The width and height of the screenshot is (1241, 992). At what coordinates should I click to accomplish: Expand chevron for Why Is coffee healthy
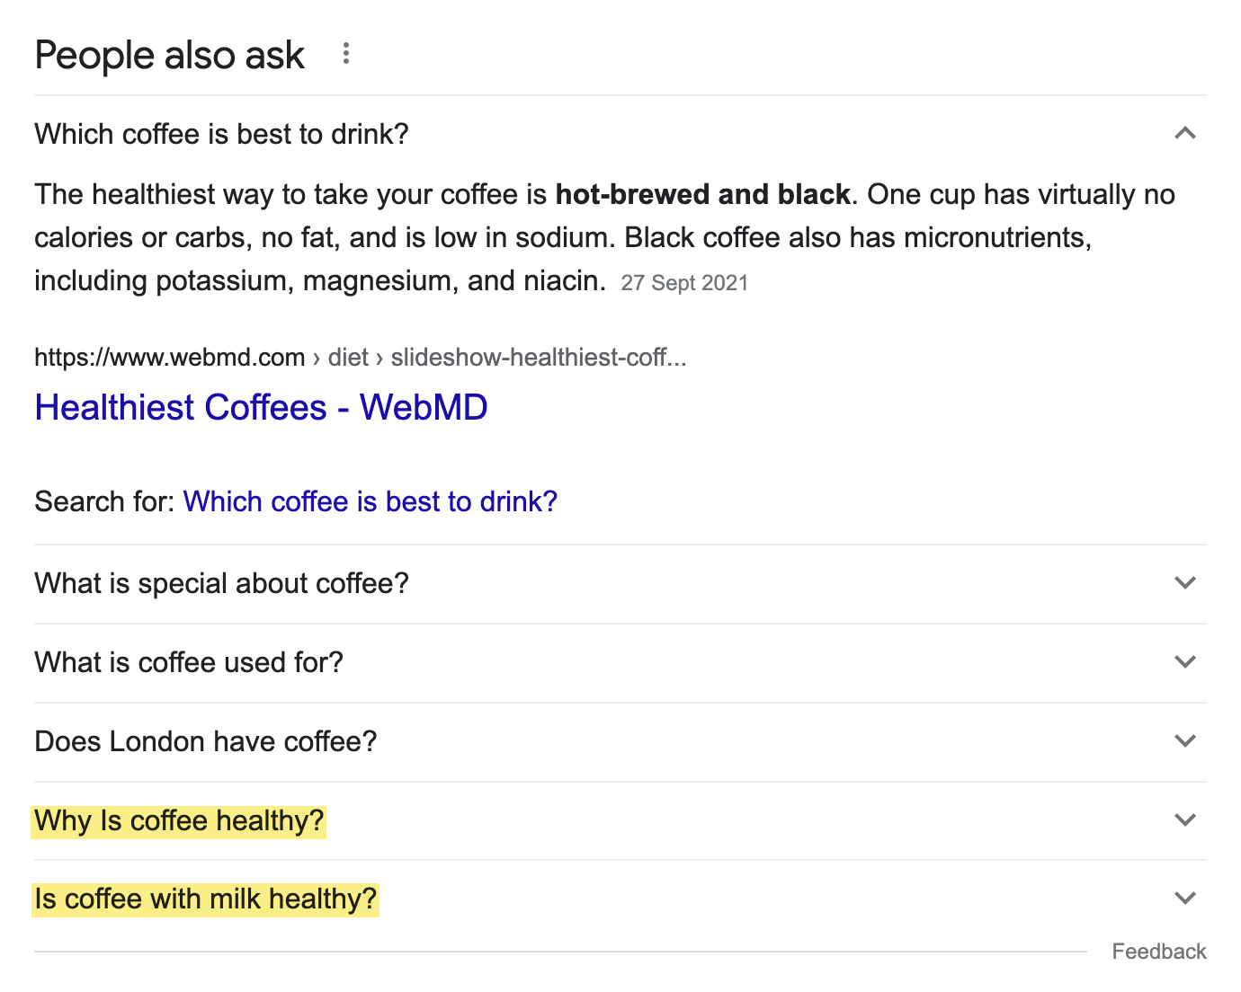coord(1185,820)
